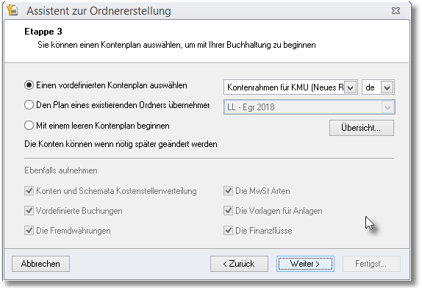This screenshot has width=422, height=291.
Task: Toggle 'Konten und Schemata Kostenstellenverteilung' checkbox
Action: pyautogui.click(x=29, y=191)
